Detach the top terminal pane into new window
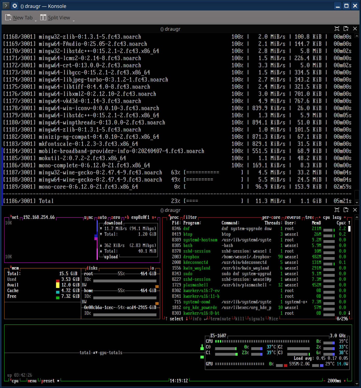Screen dimensions: 361x388 click(346, 29)
